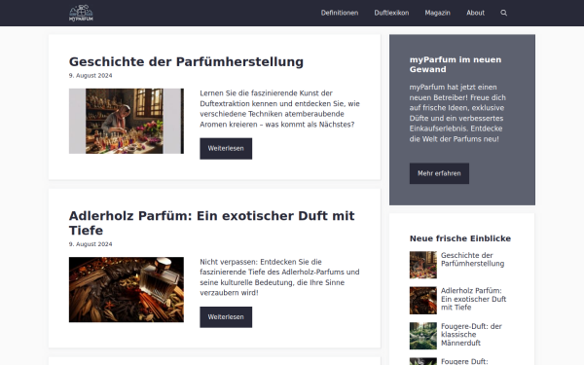
Task: Click the Neue frische Einblicke heading
Action: (x=460, y=238)
